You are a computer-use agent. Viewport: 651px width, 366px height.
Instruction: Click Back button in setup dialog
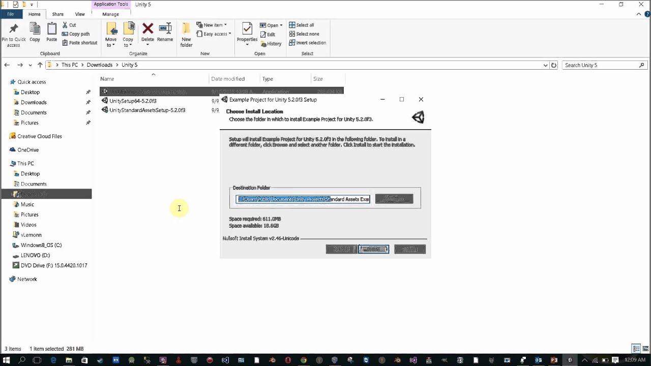point(341,249)
